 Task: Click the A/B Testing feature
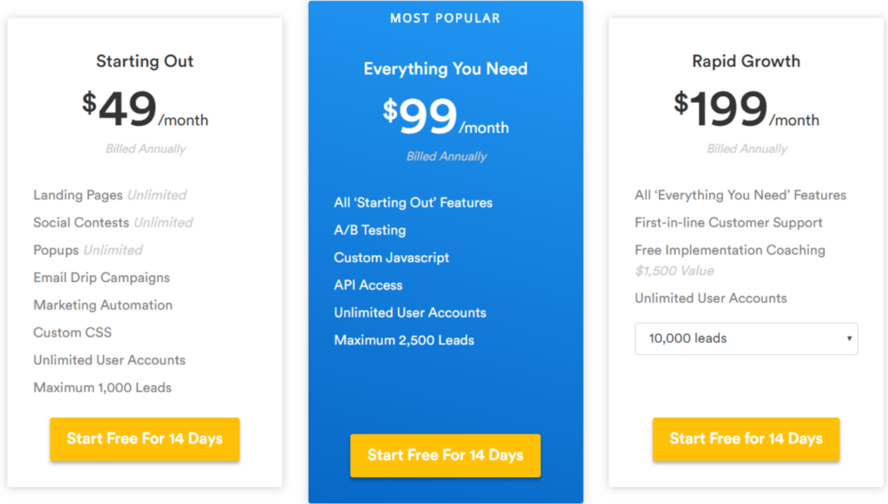(x=369, y=231)
